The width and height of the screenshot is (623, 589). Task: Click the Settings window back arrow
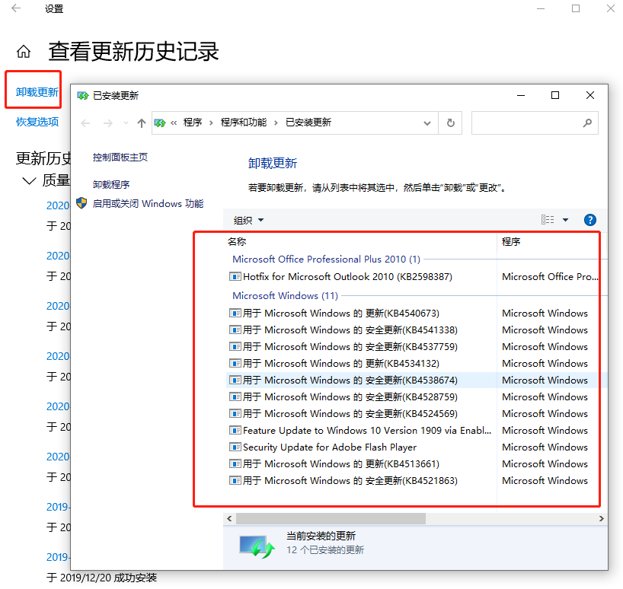pos(16,8)
